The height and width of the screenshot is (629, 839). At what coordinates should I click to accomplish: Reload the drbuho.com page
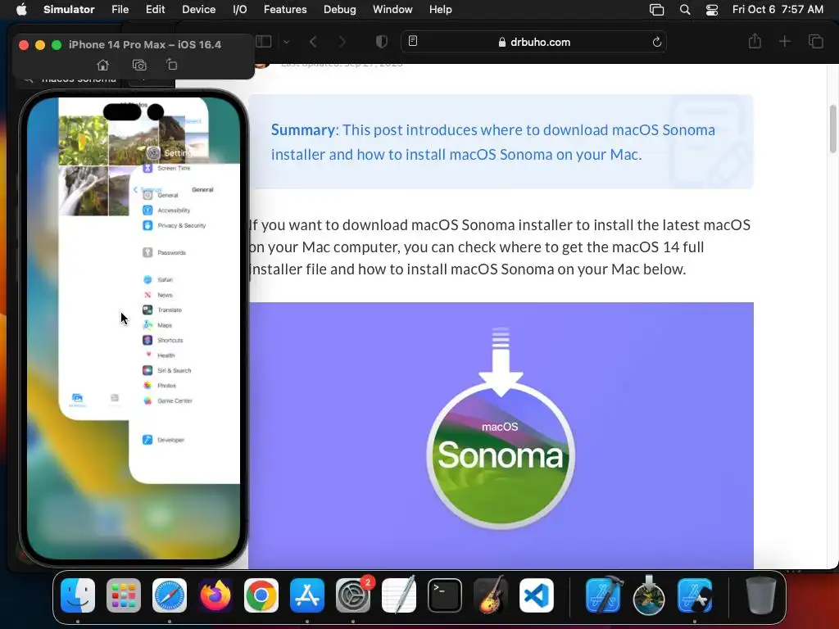(656, 42)
